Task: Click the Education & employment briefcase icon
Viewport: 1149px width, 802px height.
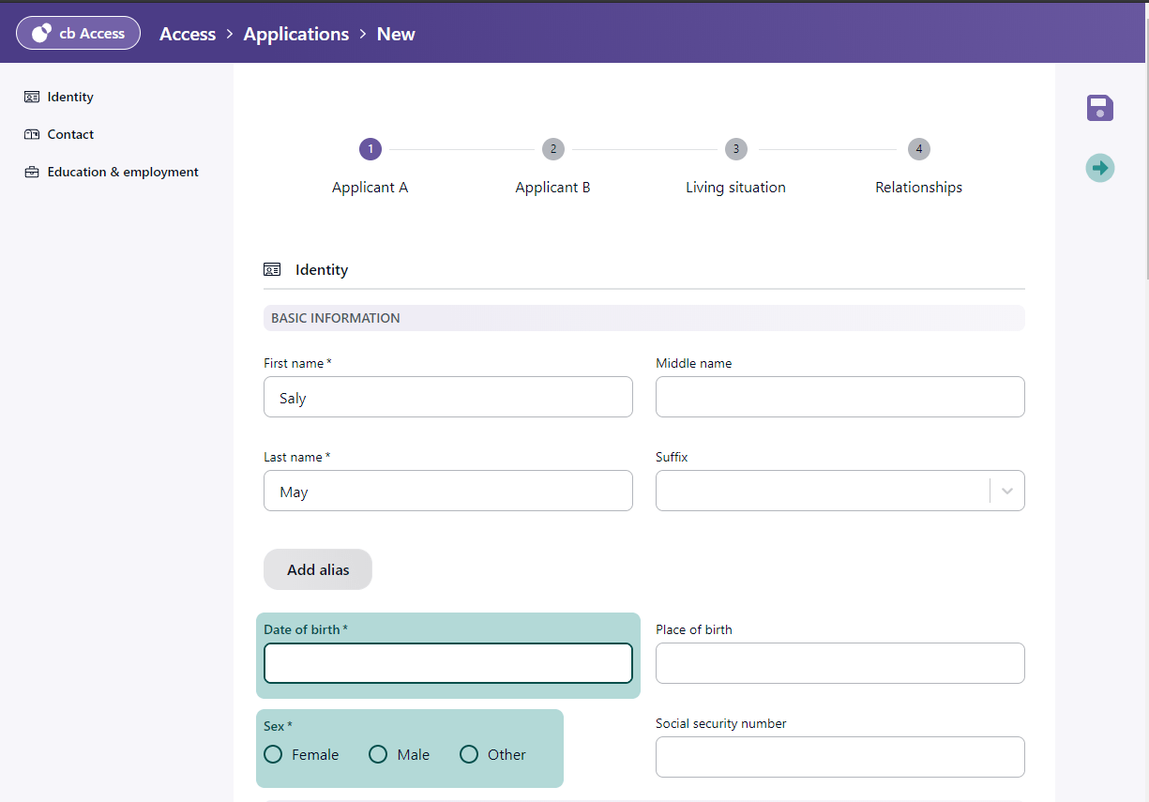Action: tap(32, 172)
